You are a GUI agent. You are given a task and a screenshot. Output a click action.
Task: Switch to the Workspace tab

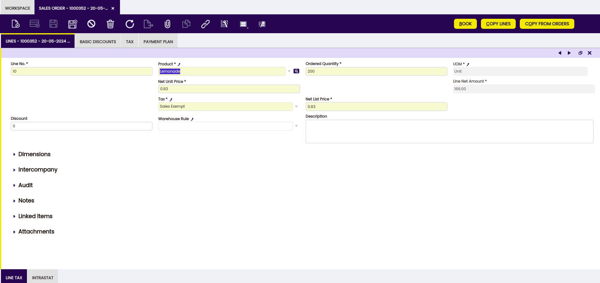tap(18, 8)
